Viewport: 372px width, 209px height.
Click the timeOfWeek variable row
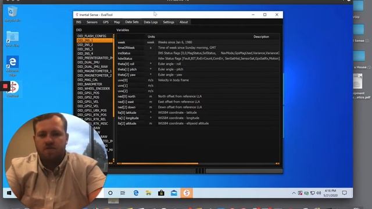click(x=198, y=48)
